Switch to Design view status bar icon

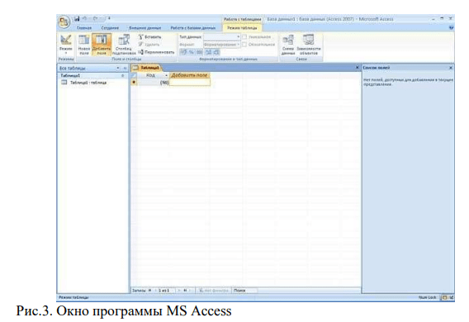coord(451,297)
